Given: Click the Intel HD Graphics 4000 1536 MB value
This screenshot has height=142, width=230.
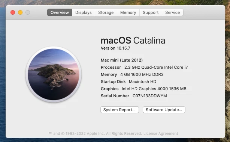Looking at the screenshot, I should [x=154, y=89].
